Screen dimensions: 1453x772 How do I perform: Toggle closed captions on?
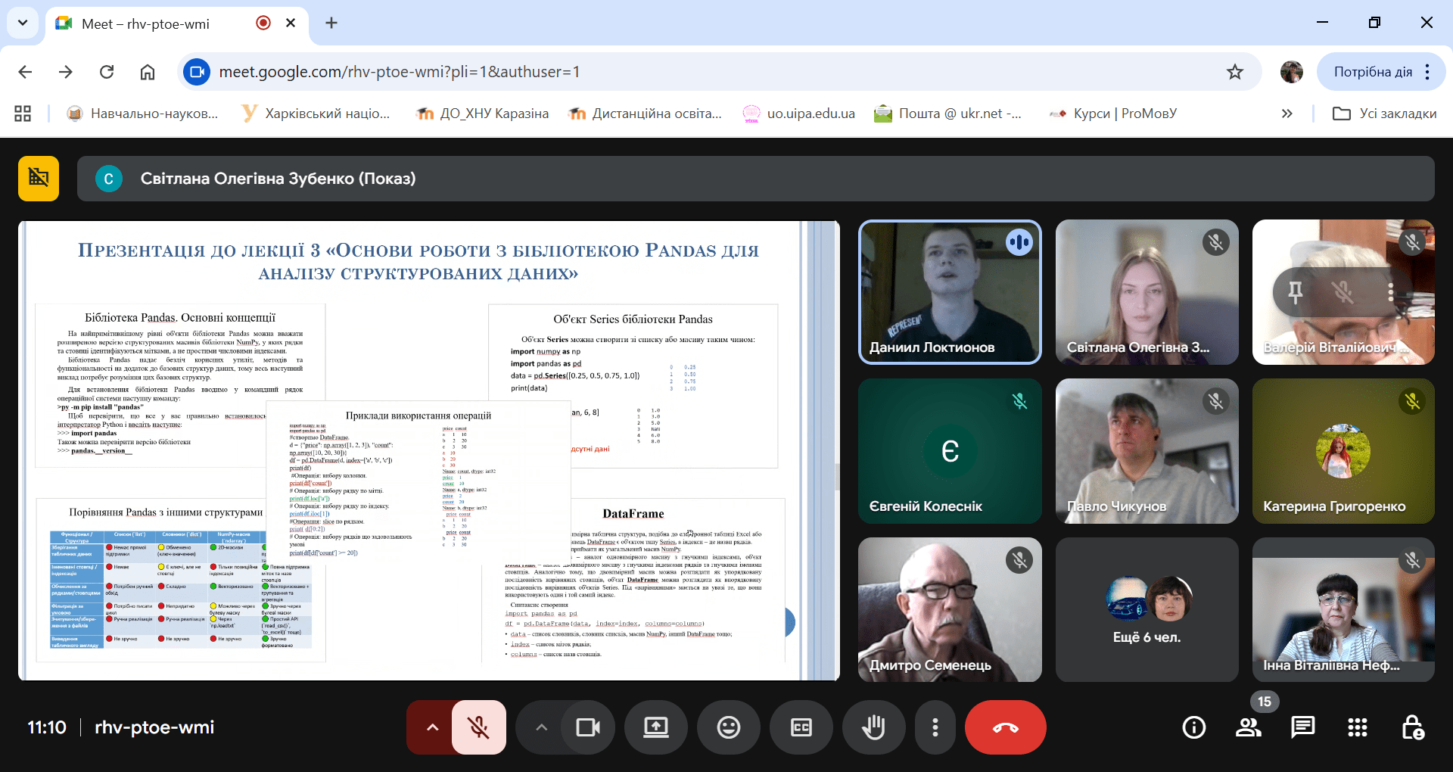[801, 727]
